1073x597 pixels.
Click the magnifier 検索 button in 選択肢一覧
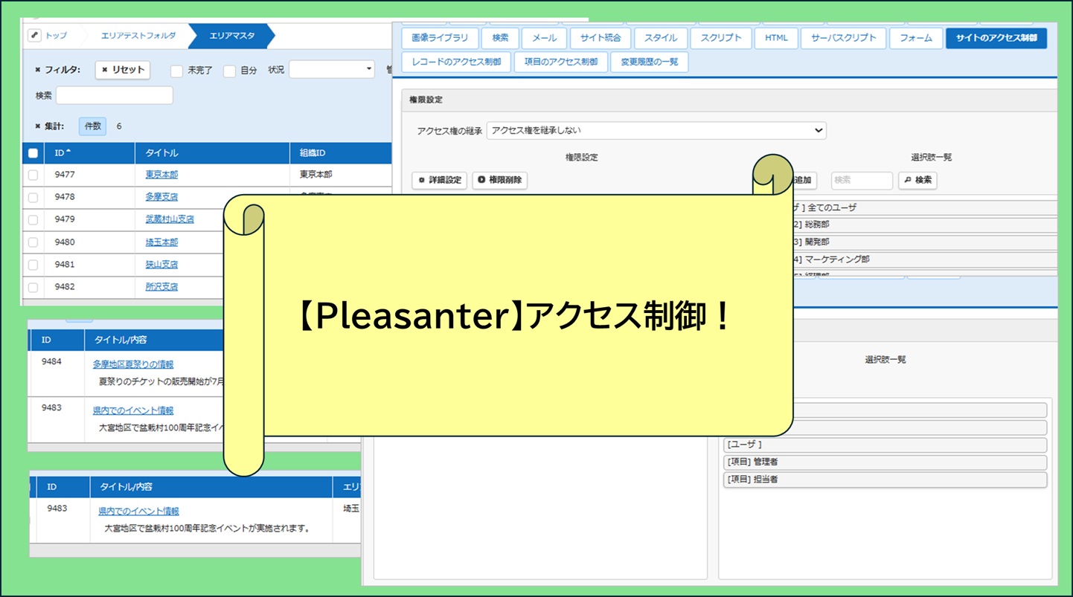point(917,180)
